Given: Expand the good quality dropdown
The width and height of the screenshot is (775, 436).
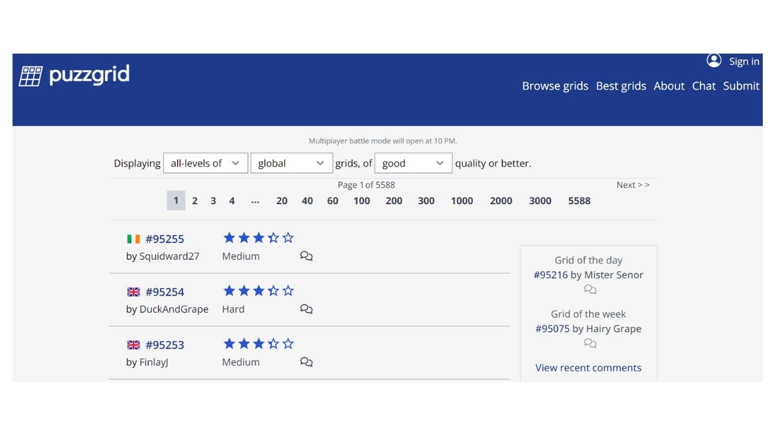Looking at the screenshot, I should click(x=413, y=163).
